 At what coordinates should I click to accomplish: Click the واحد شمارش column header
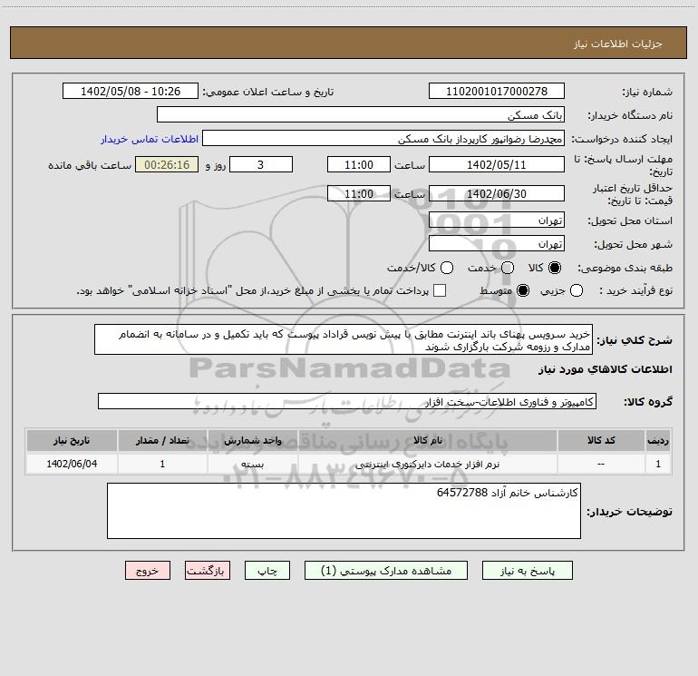253,440
